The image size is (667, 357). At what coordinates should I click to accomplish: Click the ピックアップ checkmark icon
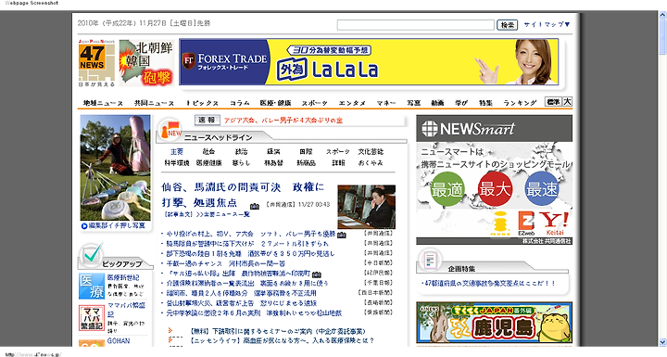91,255
